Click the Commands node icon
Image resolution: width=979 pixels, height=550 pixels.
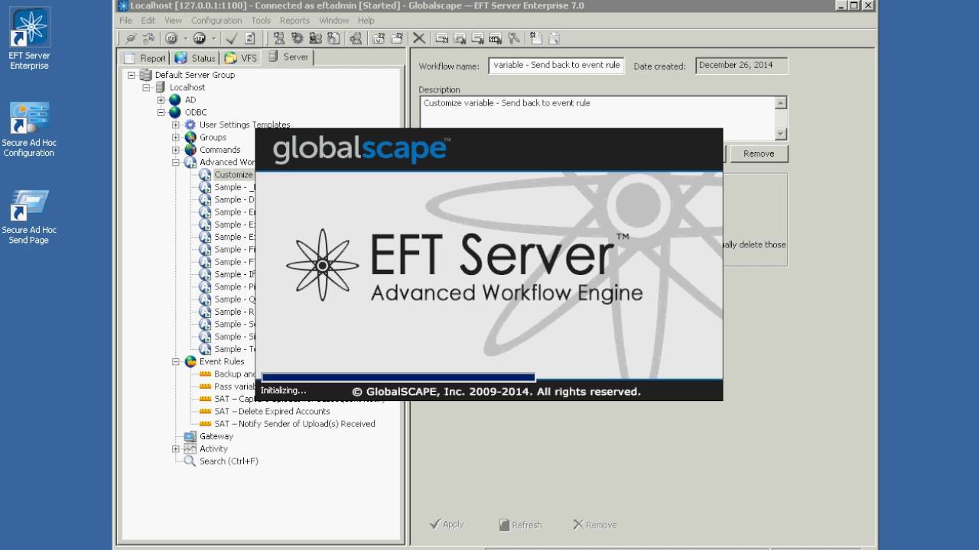coord(190,150)
